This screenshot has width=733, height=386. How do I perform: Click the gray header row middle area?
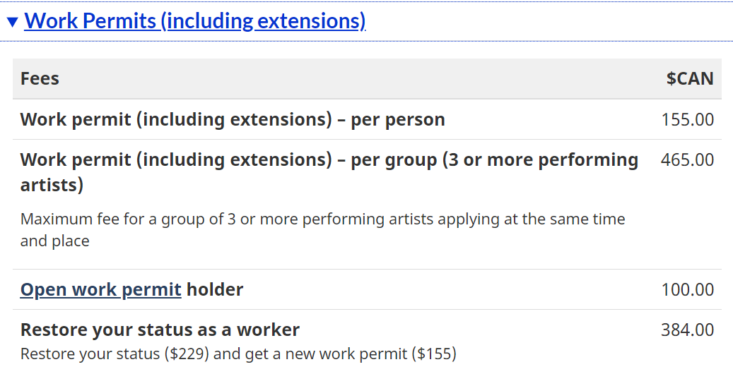(367, 78)
